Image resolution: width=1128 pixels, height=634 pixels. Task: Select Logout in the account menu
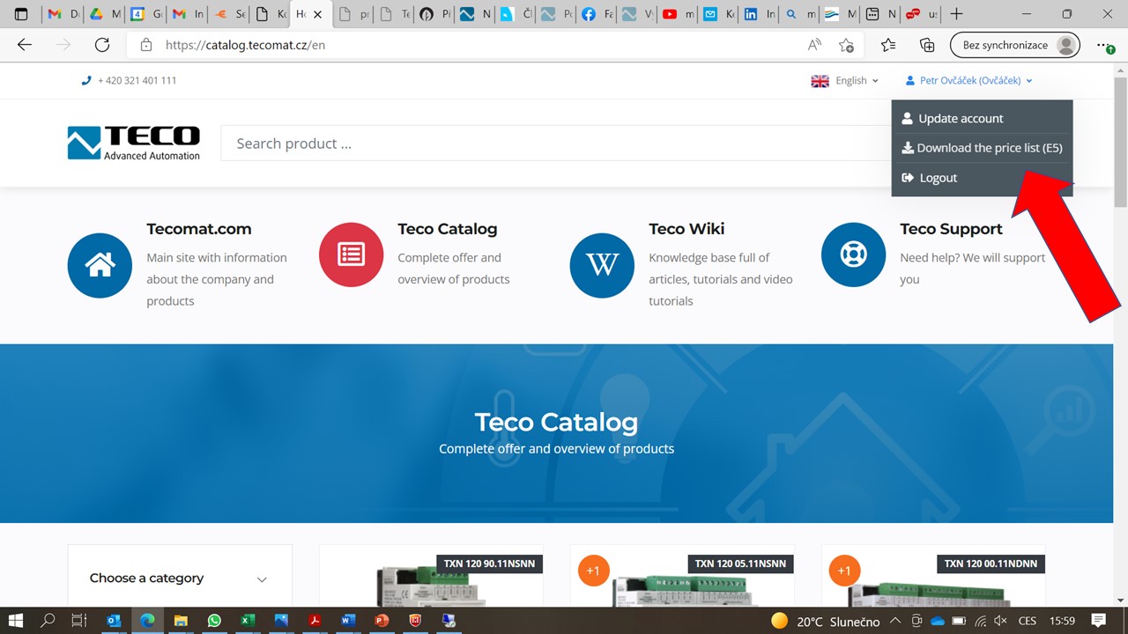point(938,178)
